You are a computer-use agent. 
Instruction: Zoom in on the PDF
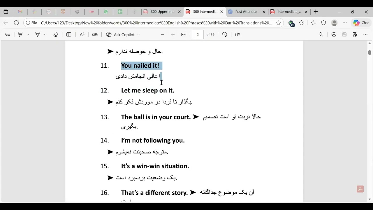pyautogui.click(x=173, y=34)
